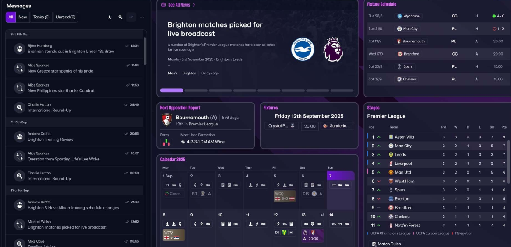The image size is (511, 247).
Task: Click the Bournemouth form indicator graphic
Action: (x=166, y=143)
